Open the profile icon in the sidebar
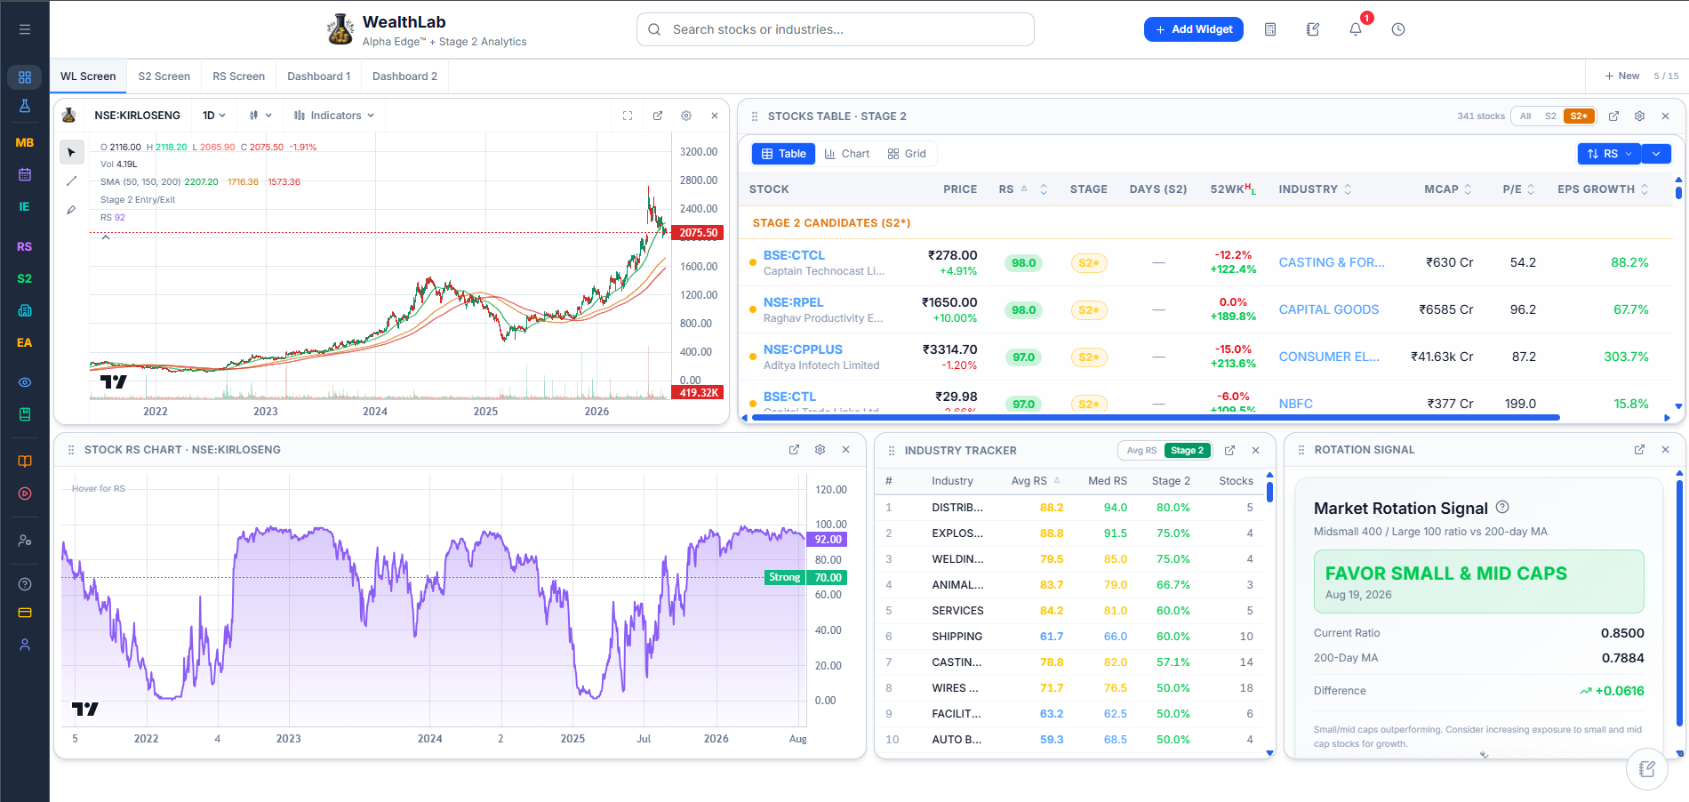Screen dimensions: 1689x802 coord(25,645)
